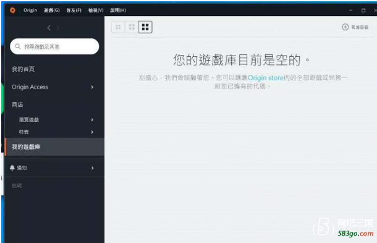This screenshot has width=377, height=243.
Task: Expand the 特賣 submenu arrow
Action: [92, 132]
